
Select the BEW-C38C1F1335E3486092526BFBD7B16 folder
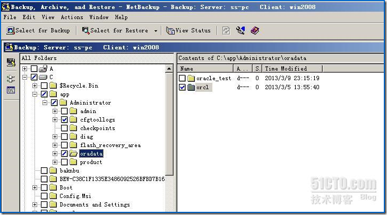(112, 179)
